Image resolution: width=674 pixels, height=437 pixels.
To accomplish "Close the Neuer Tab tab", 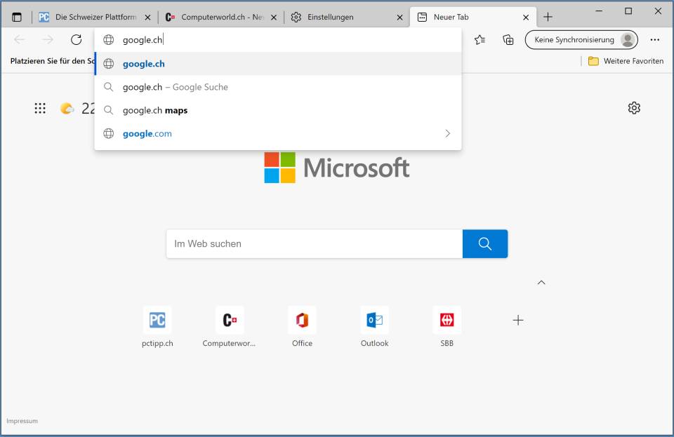I will [x=526, y=18].
